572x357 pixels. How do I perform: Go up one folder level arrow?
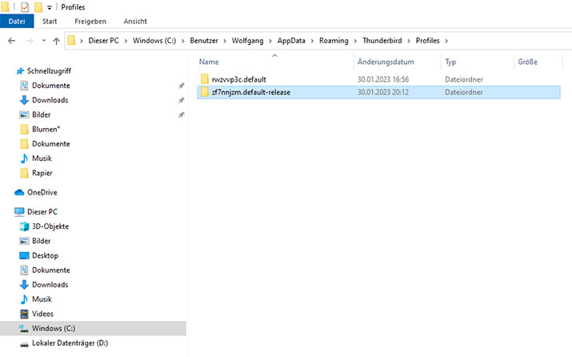[56, 41]
